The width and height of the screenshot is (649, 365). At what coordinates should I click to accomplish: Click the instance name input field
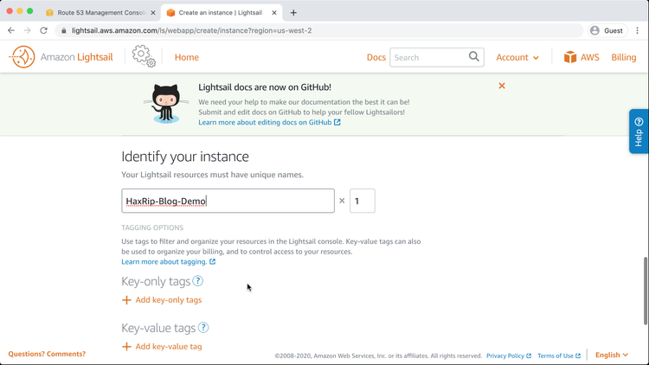pos(228,201)
